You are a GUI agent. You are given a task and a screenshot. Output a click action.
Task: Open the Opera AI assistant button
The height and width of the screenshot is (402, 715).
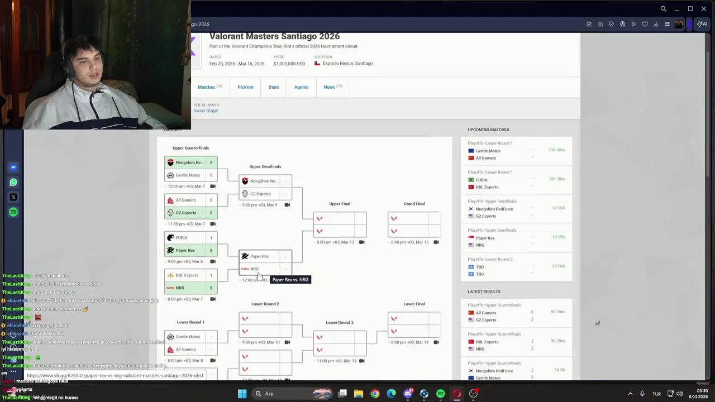pyautogui.click(x=702, y=24)
